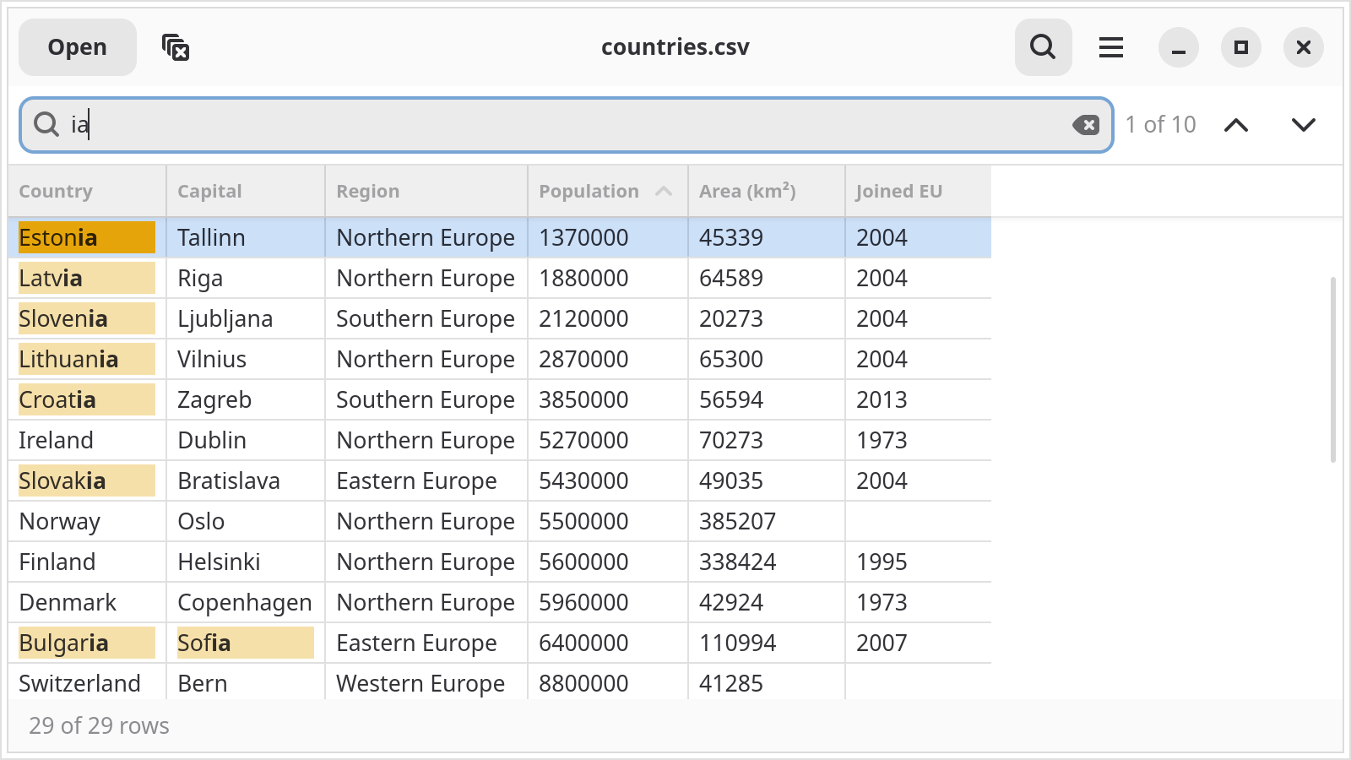1351x760 pixels.
Task: Sort by the Country column header
Action: [x=87, y=192]
